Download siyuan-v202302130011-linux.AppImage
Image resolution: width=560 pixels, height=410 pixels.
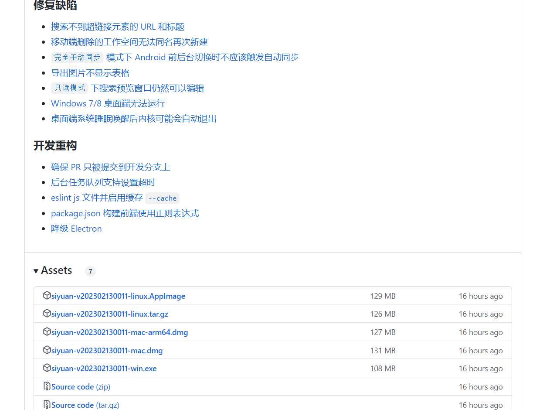point(118,296)
